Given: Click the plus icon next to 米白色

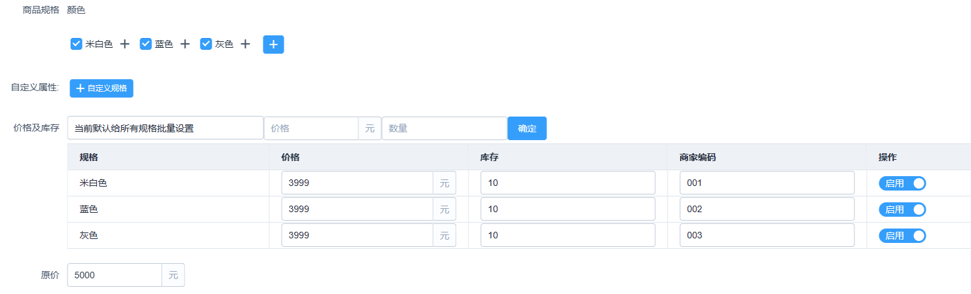Looking at the screenshot, I should (125, 44).
